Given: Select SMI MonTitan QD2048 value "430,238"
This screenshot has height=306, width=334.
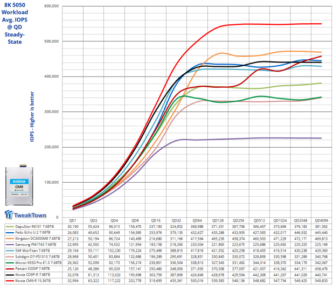Looking at the screenshot, I should [x=301, y=251].
